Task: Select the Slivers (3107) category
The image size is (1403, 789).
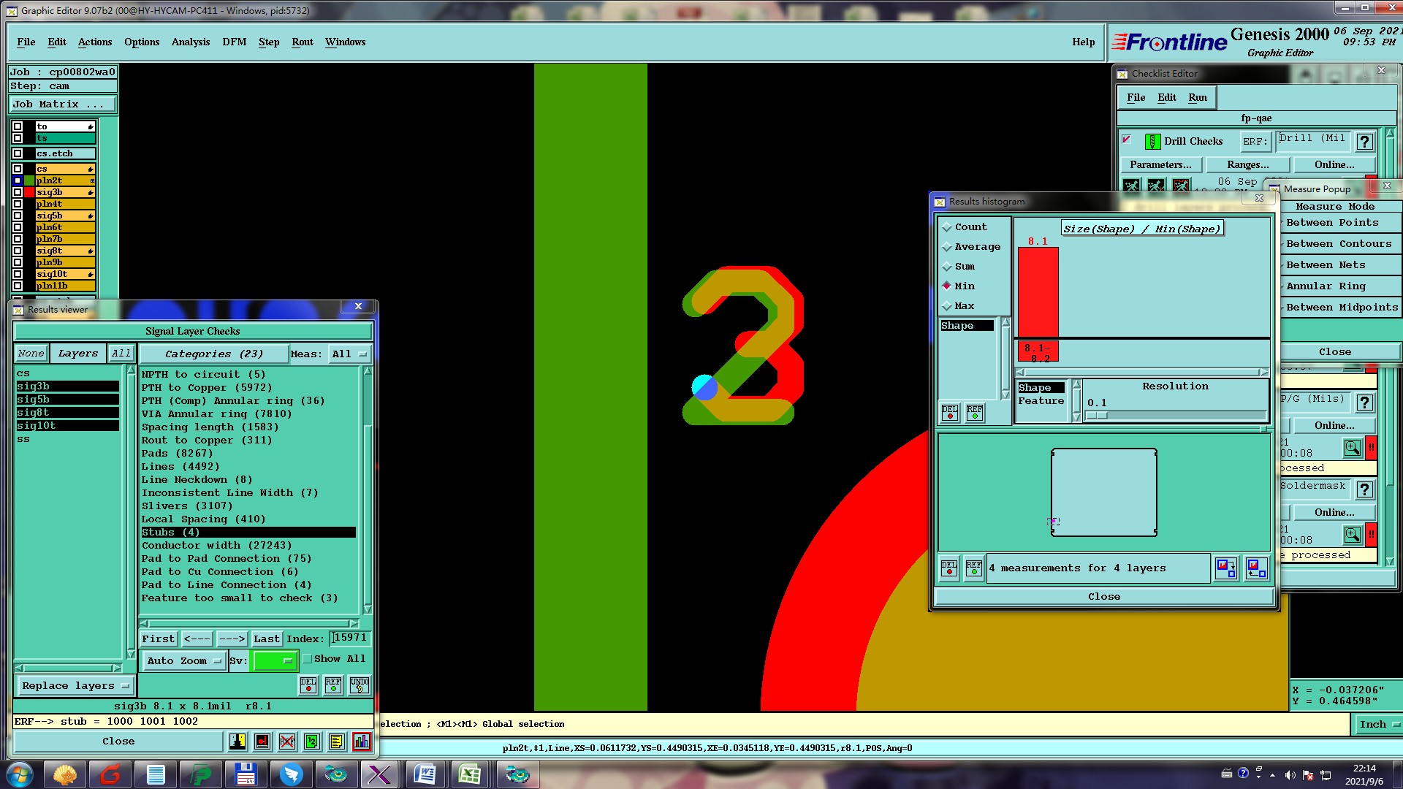Action: (186, 506)
